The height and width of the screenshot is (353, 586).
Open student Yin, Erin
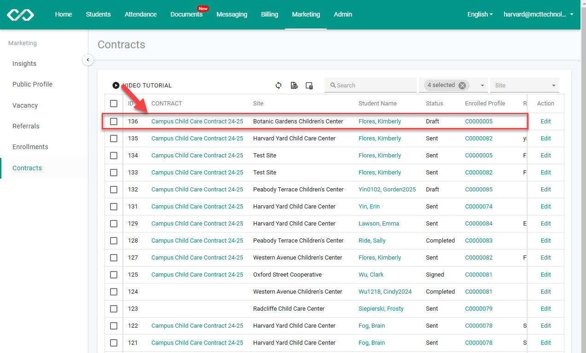[369, 207]
